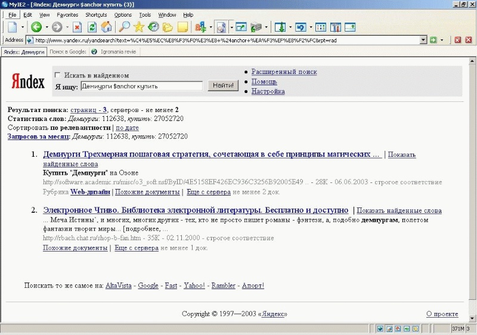This screenshot has width=477, height=335.
Task: Switch to the 'Поиск в Google' tab
Action: click(68, 52)
